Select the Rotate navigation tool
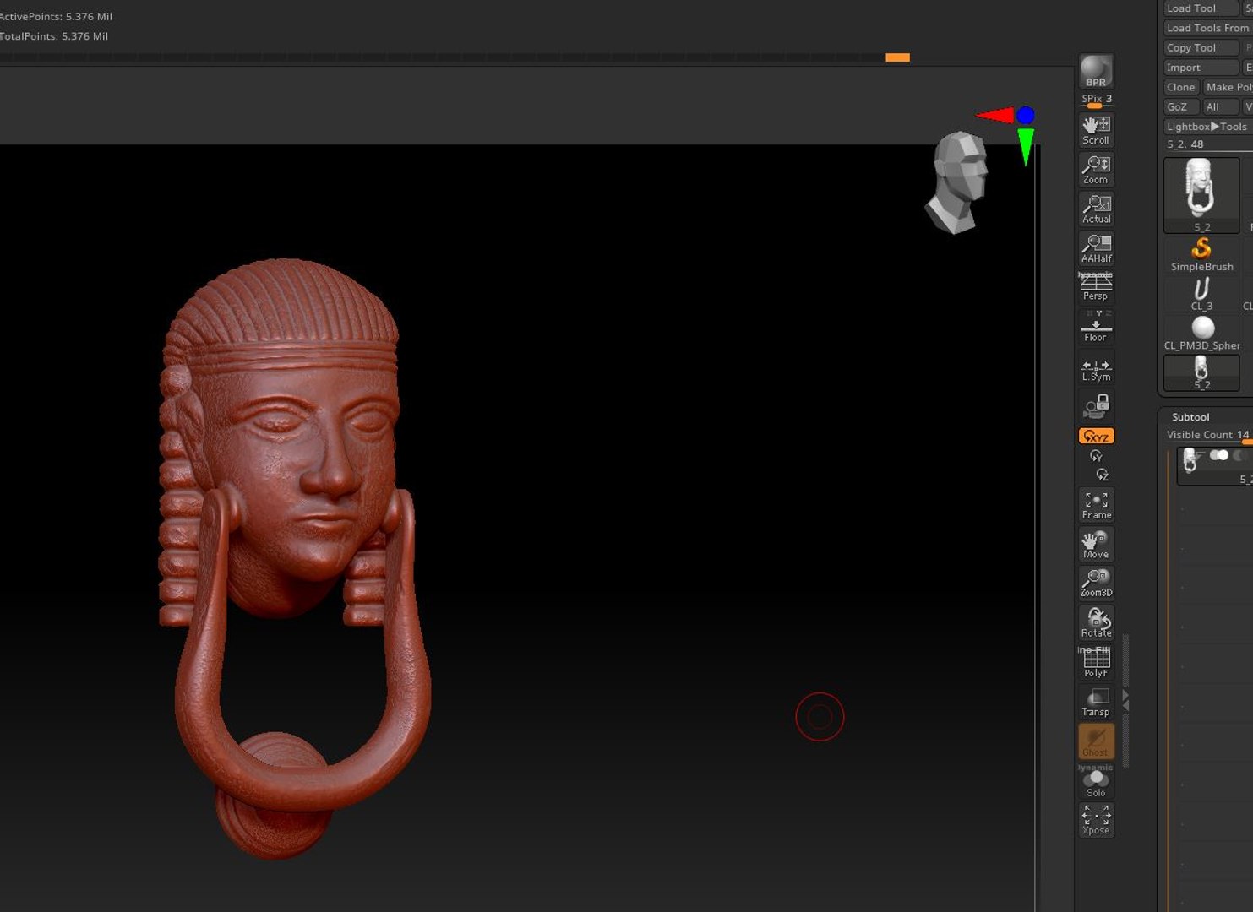This screenshot has width=1253, height=912. click(1096, 622)
